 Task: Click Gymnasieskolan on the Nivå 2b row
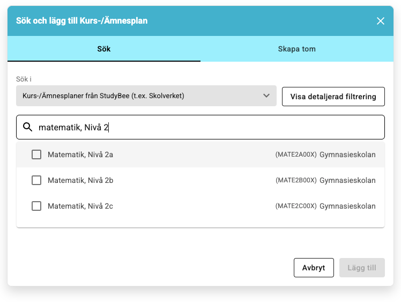pos(347,180)
